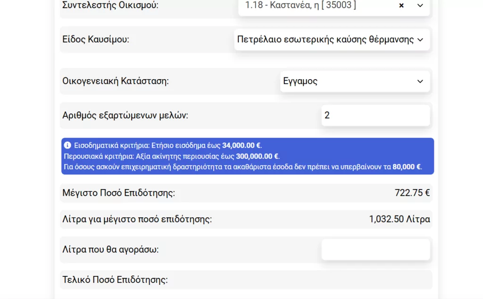The height and width of the screenshot is (299, 483).
Task: Click the Οικογενειακή Κατάσταση label
Action: pos(116,81)
